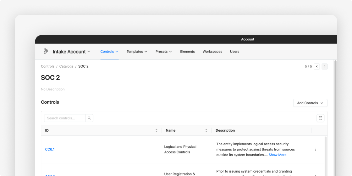Open the Controls navigation menu
This screenshot has height=176, width=352.
(109, 52)
